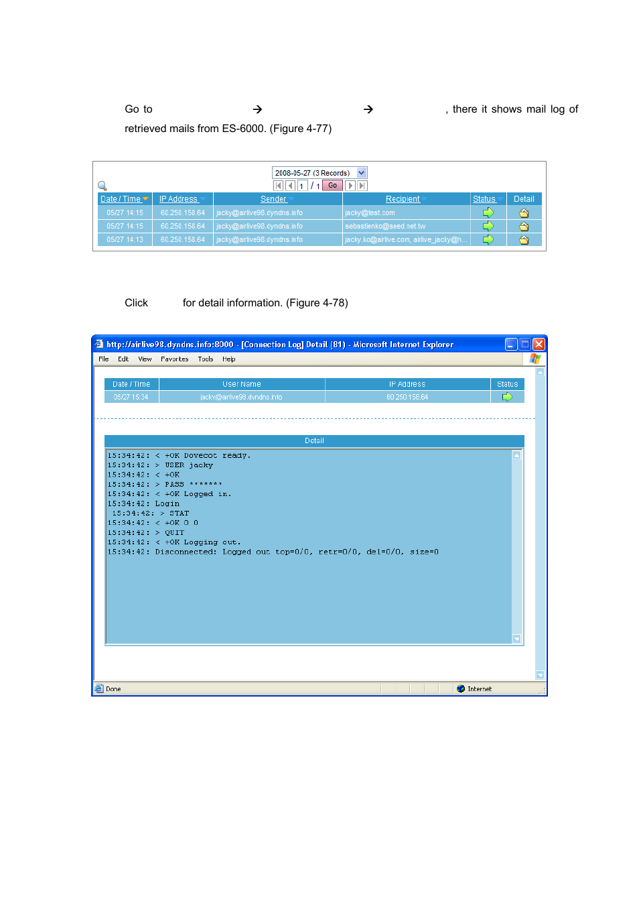Click recipient sebastienko@seed.net.tw cell
The width and height of the screenshot is (639, 905).
407,226
